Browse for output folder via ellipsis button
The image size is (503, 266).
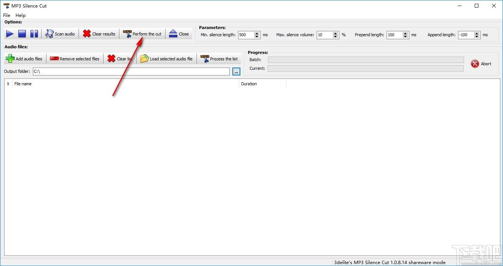point(237,72)
